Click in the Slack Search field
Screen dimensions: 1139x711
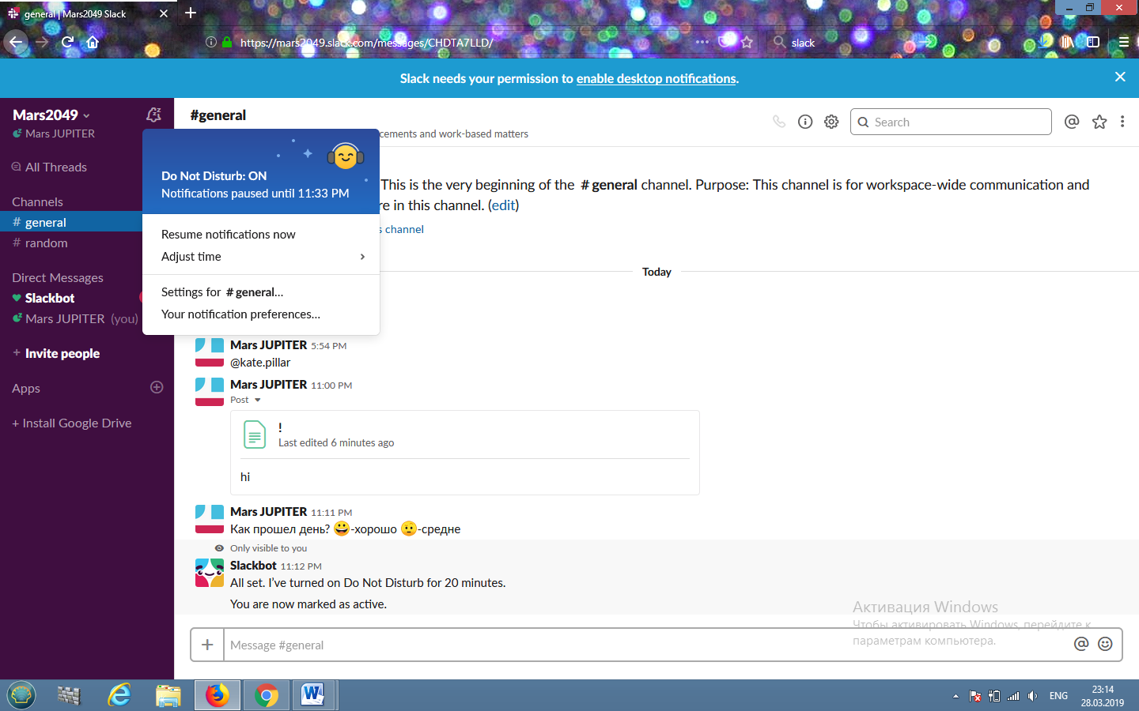pyautogui.click(x=951, y=122)
